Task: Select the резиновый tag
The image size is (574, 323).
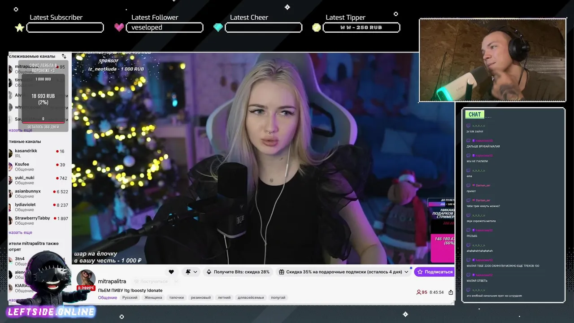Action: pyautogui.click(x=200, y=297)
